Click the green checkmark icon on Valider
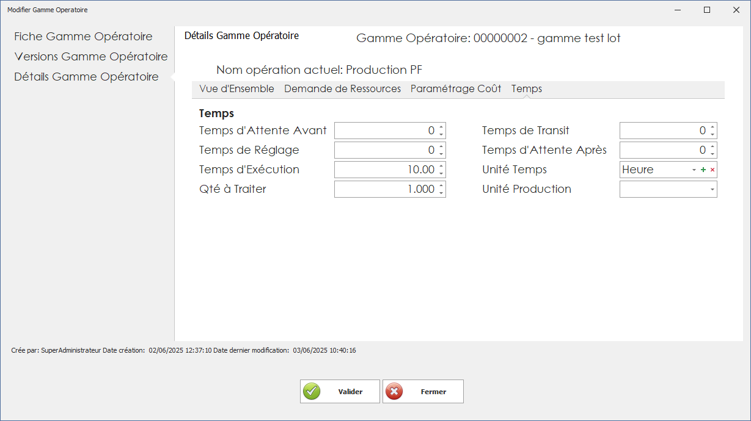 tap(312, 390)
